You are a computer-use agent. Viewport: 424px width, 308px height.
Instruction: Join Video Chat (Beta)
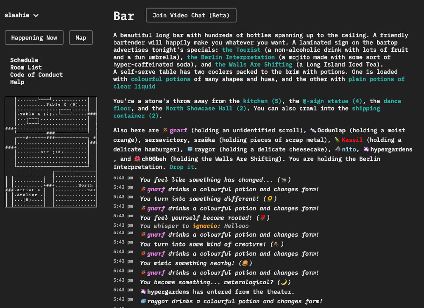pos(191,15)
